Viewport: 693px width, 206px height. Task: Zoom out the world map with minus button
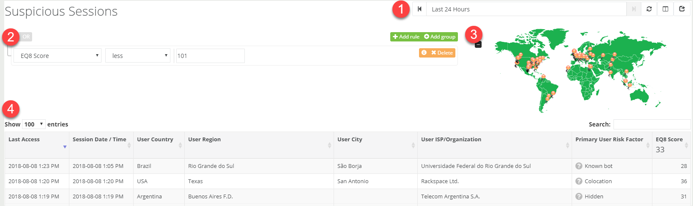478,44
